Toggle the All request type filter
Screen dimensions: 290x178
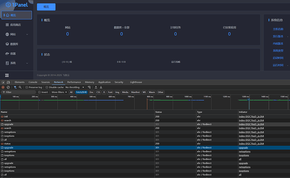(x=71, y=92)
